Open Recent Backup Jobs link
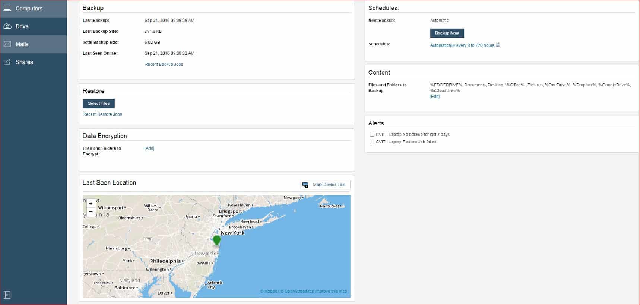 point(164,64)
